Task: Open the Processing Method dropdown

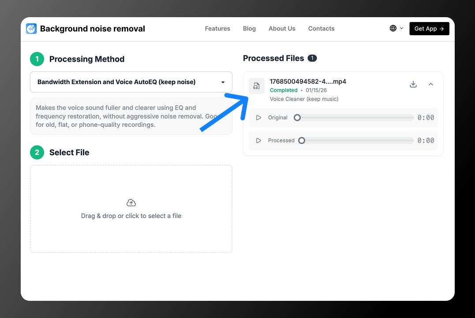Action: click(131, 82)
